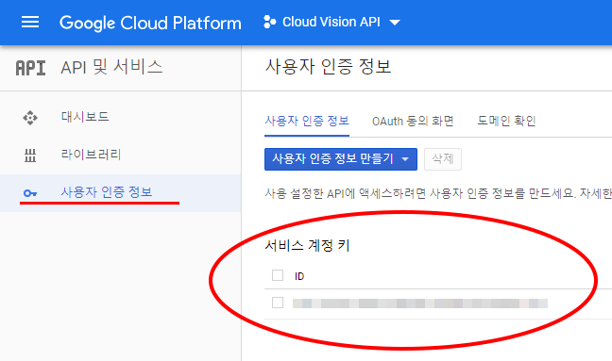This screenshot has width=612, height=361.
Task: Click the ID column header
Action: click(x=299, y=276)
